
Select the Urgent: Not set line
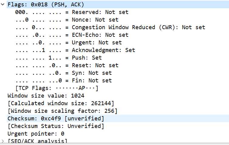68,43
